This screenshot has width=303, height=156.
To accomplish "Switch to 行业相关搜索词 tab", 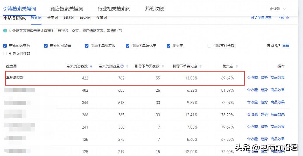I will coord(114,9).
